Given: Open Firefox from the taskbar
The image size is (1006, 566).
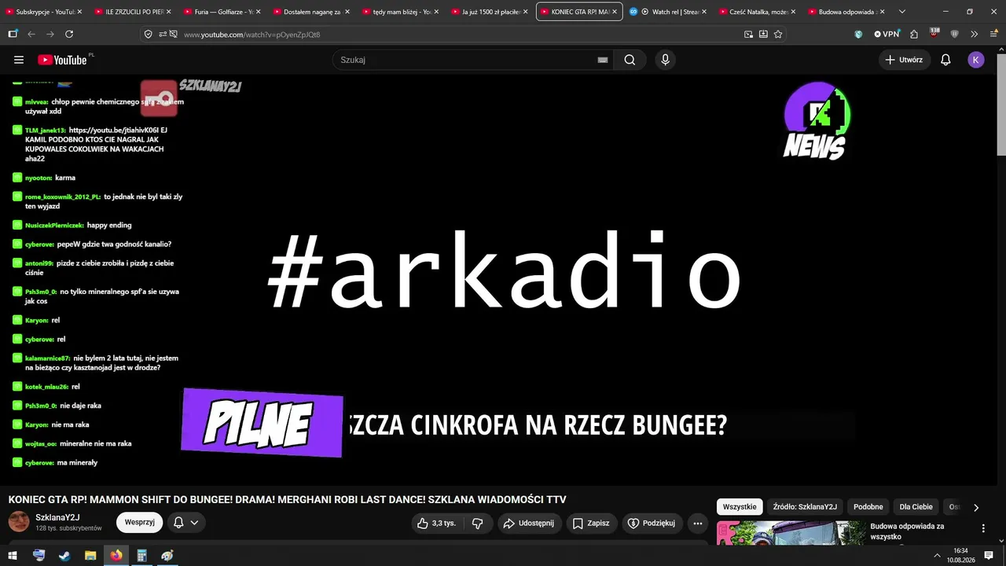Looking at the screenshot, I should [x=116, y=556].
